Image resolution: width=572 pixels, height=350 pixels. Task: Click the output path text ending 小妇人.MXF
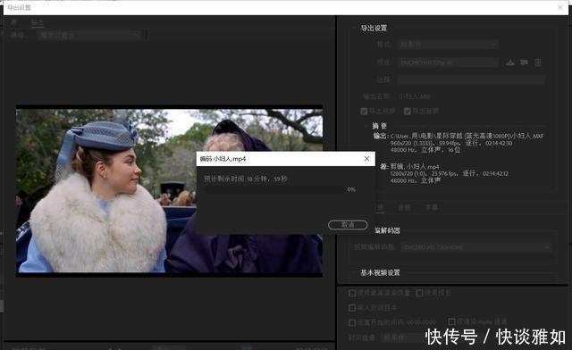(x=467, y=136)
